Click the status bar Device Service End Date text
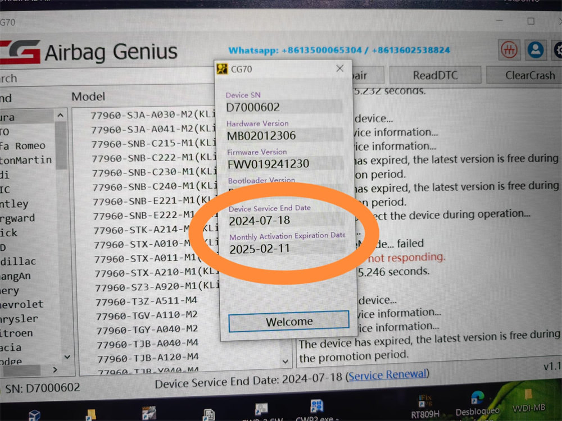 coord(248,381)
